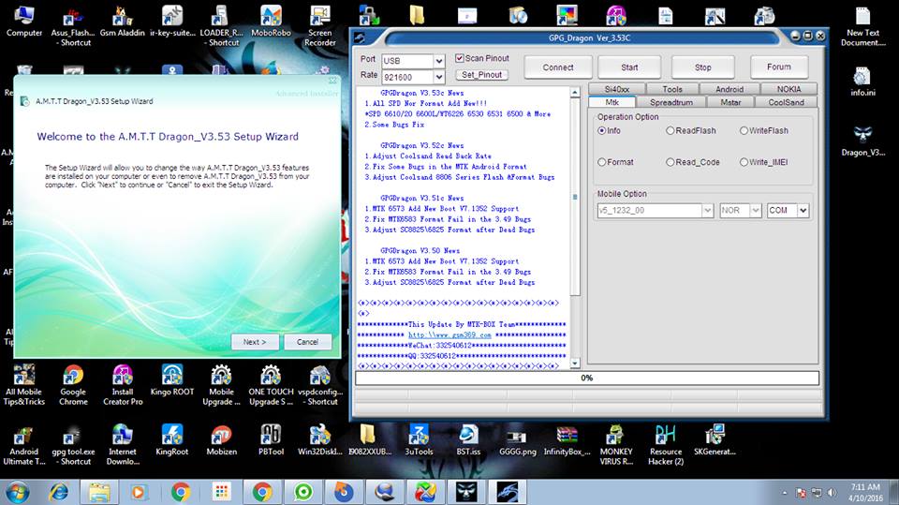Screen dimensions: 899x505
Task: Click the Connect button in GPG_Dragon
Action: tap(558, 67)
